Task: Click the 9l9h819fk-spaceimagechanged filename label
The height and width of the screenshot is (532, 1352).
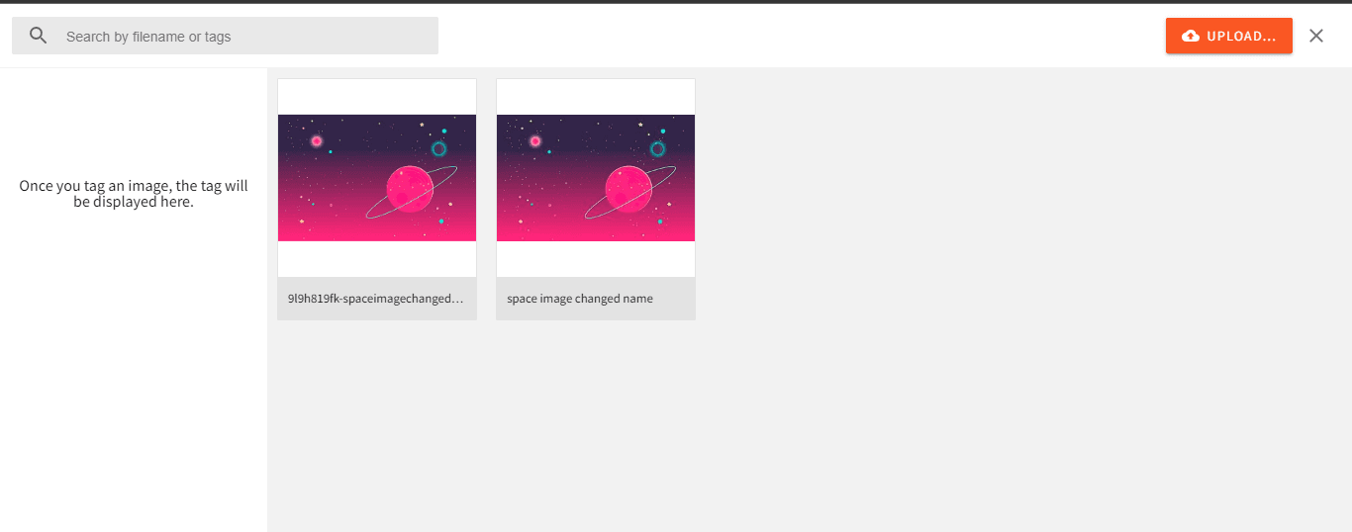Action: pyautogui.click(x=376, y=299)
